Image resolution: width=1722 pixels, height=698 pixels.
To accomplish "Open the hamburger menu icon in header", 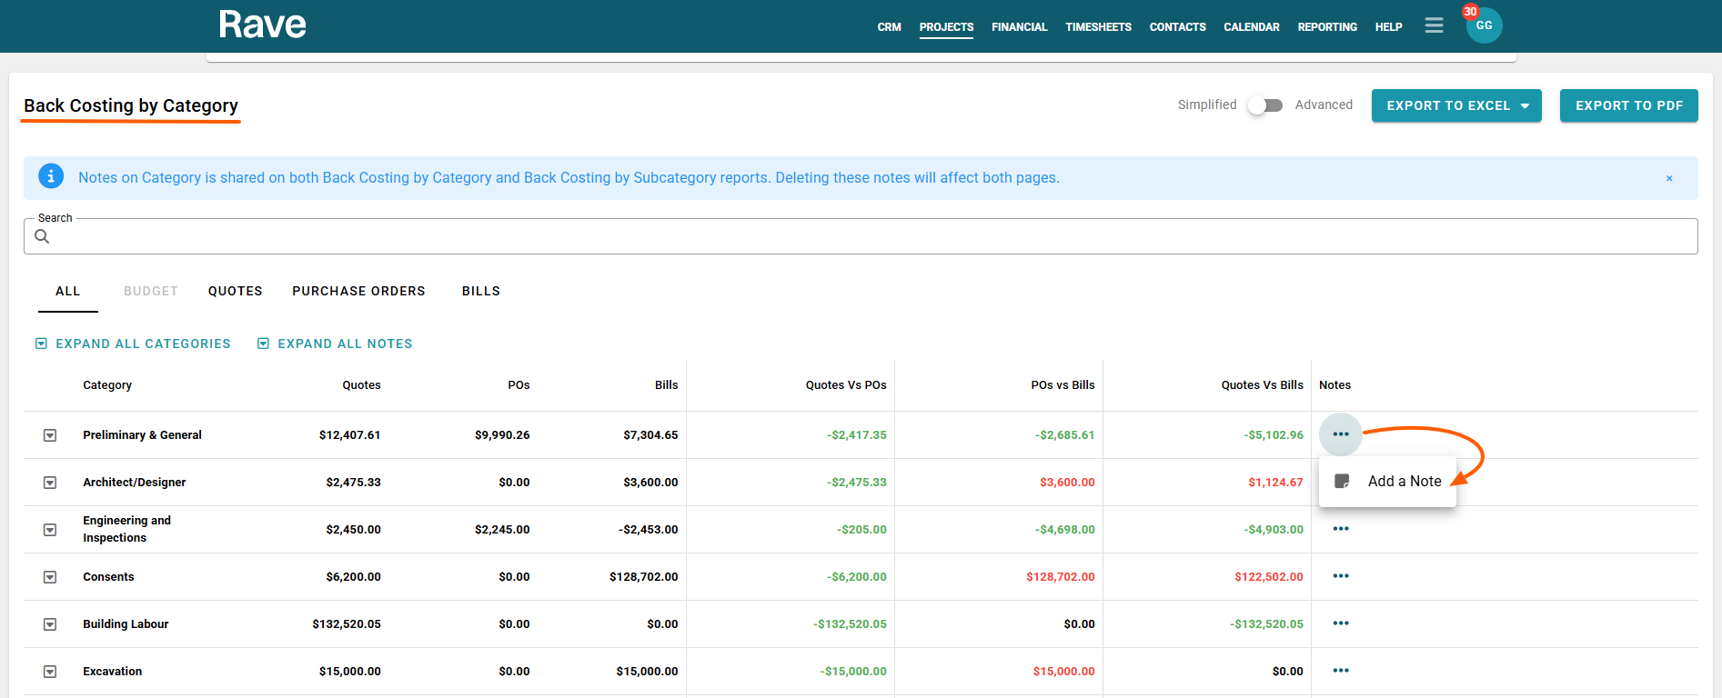I will coord(1434,25).
